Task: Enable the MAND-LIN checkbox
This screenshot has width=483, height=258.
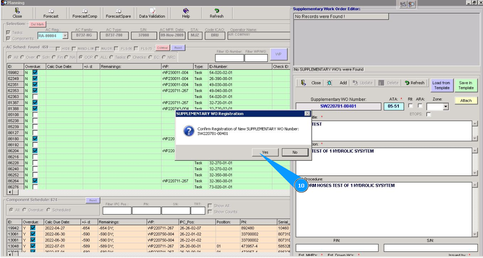Action: [74, 48]
